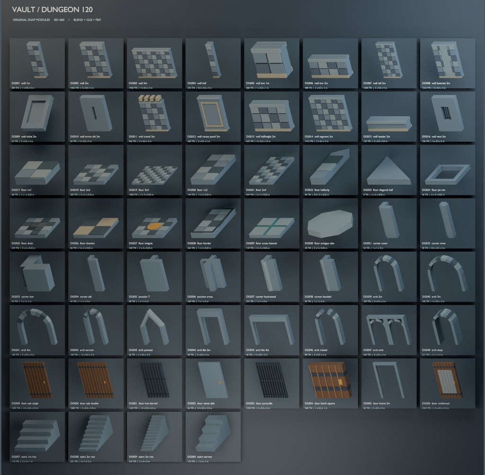Open the DG003 wall 4m module preview
This screenshot has width=485, height=475.
coord(155,64)
